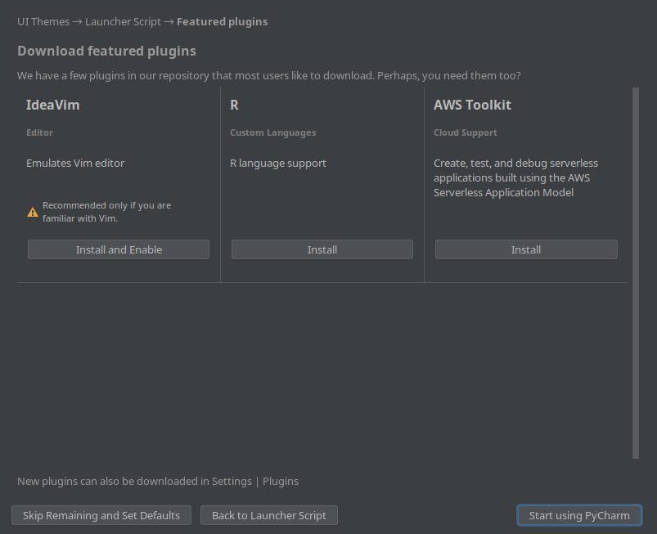Image resolution: width=657 pixels, height=534 pixels.
Task: Select Featured plugins in the breadcrumb
Action: (x=222, y=22)
